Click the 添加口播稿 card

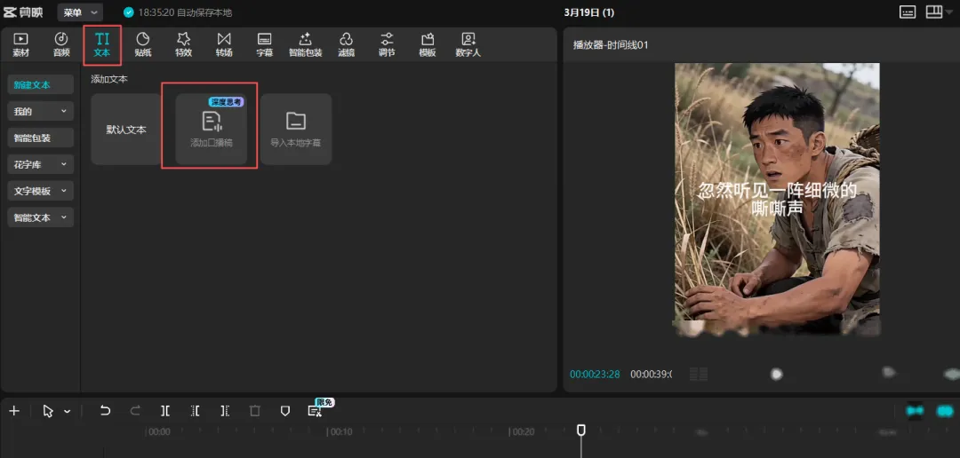212,130
